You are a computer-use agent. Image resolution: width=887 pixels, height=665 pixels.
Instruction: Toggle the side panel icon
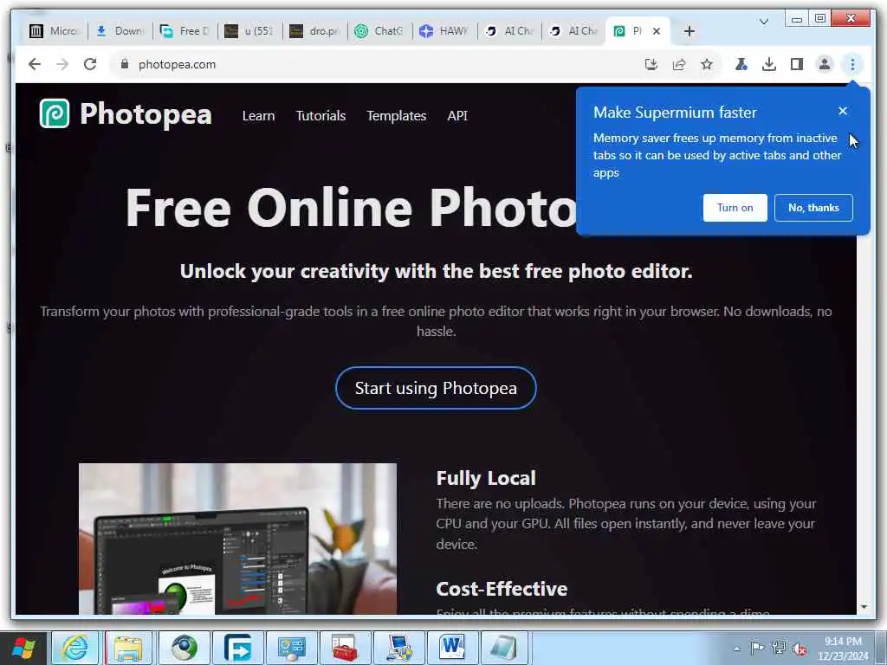tap(797, 64)
